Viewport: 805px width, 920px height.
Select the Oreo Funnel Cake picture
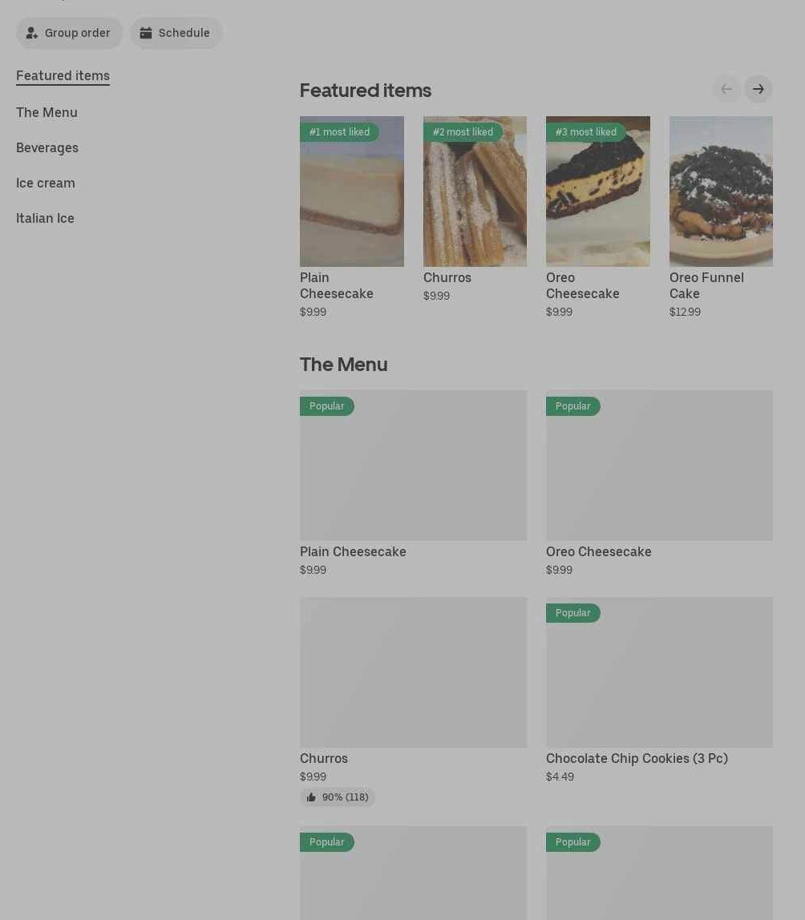pyautogui.click(x=720, y=192)
